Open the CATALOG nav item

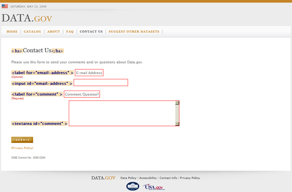[32, 31]
